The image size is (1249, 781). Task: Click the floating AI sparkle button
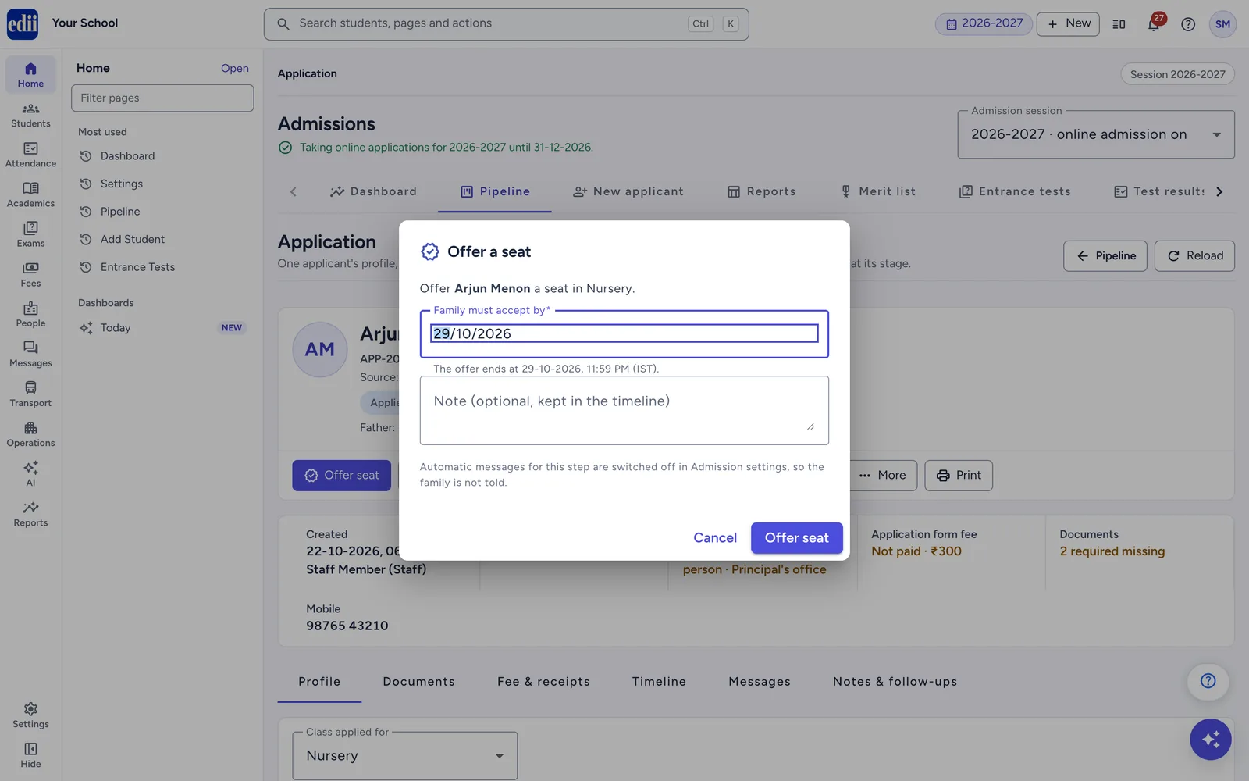click(x=1210, y=739)
